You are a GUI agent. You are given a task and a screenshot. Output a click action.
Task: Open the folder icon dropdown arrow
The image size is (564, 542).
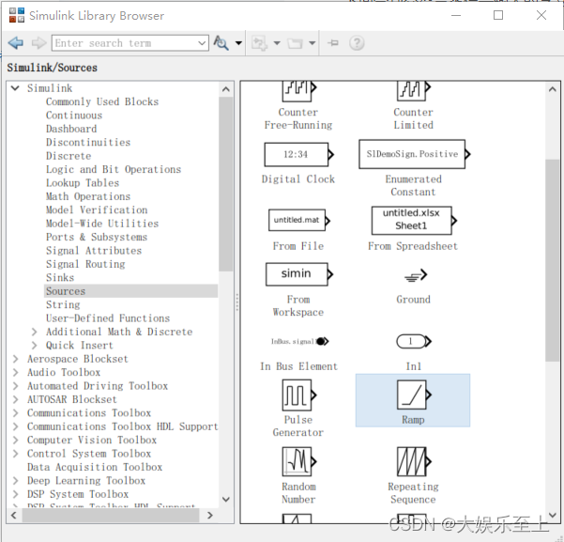(x=312, y=43)
